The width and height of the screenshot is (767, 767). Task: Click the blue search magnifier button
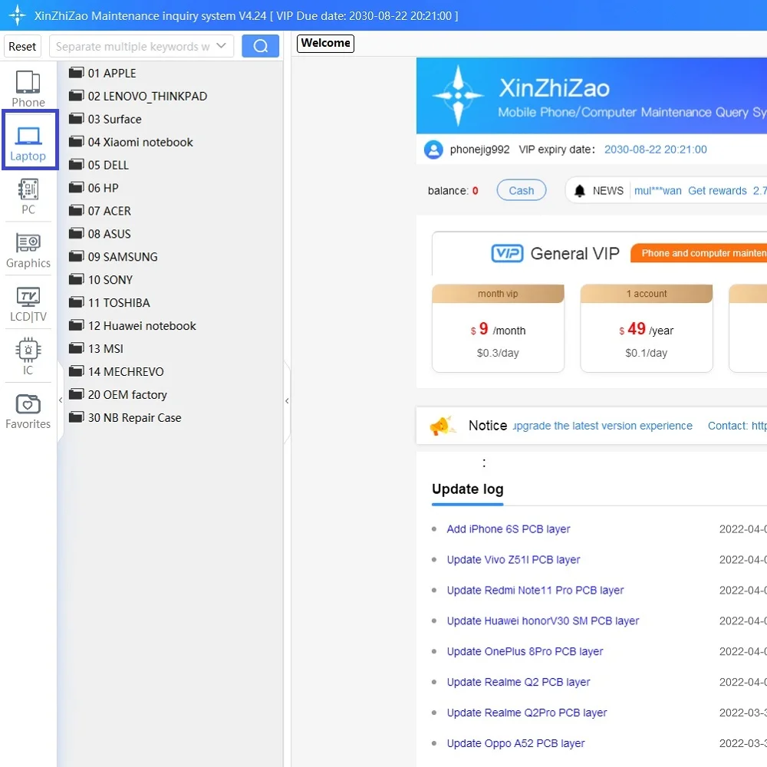tap(260, 46)
